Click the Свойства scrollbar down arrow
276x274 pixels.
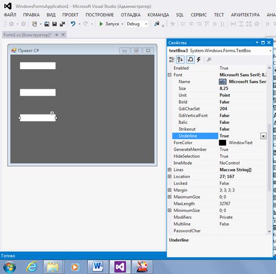269,232
